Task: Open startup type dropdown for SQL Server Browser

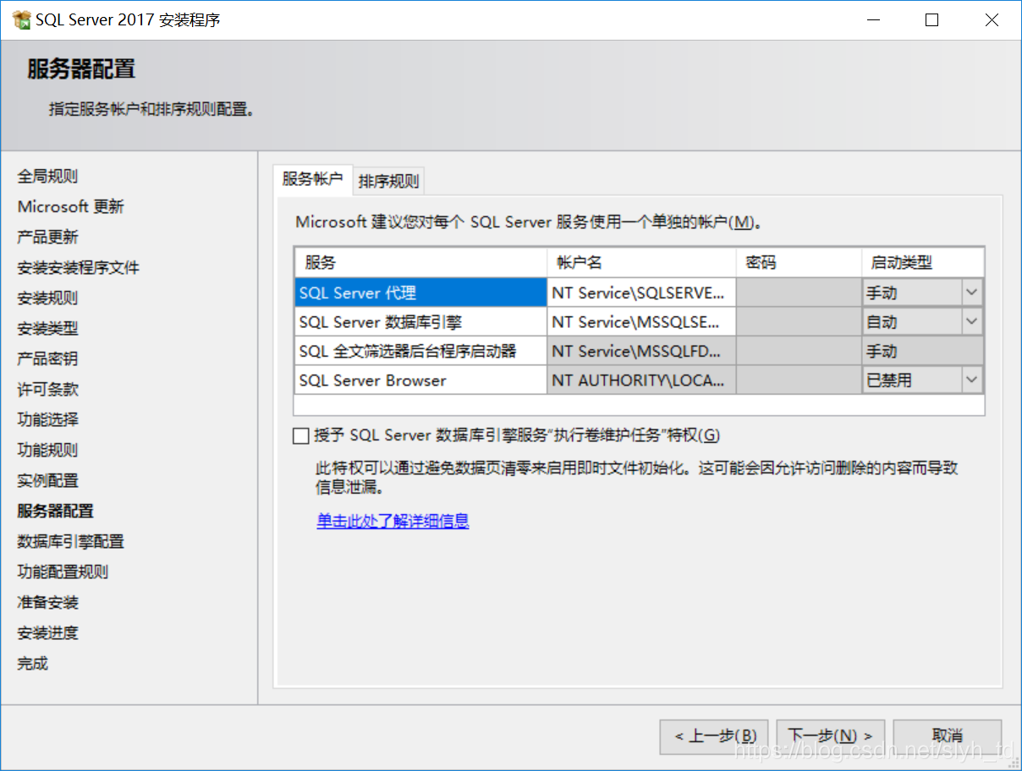Action: (x=971, y=380)
